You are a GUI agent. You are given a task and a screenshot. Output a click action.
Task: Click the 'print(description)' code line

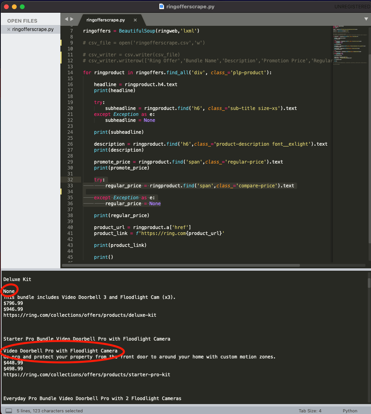pyautogui.click(x=119, y=150)
